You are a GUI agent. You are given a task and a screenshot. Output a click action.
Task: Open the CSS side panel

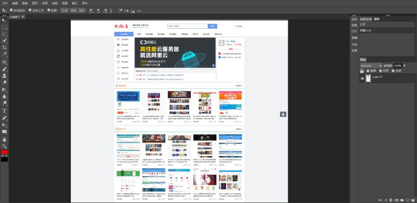(354, 31)
